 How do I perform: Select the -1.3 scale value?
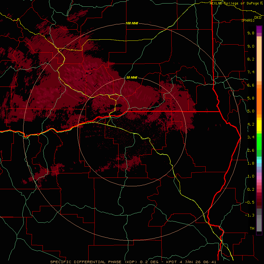tap(250, 215)
